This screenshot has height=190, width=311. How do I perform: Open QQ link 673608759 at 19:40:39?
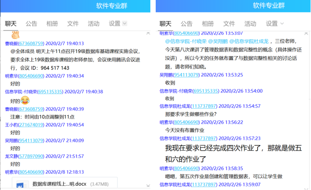(31, 109)
